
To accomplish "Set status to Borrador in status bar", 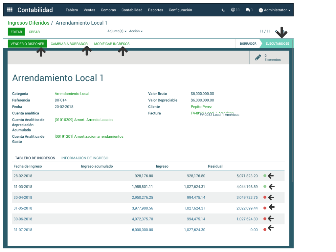I will [248, 44].
